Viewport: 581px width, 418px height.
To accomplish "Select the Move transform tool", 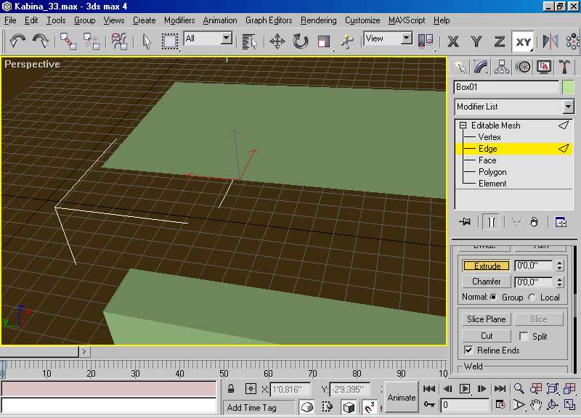I will pos(277,41).
